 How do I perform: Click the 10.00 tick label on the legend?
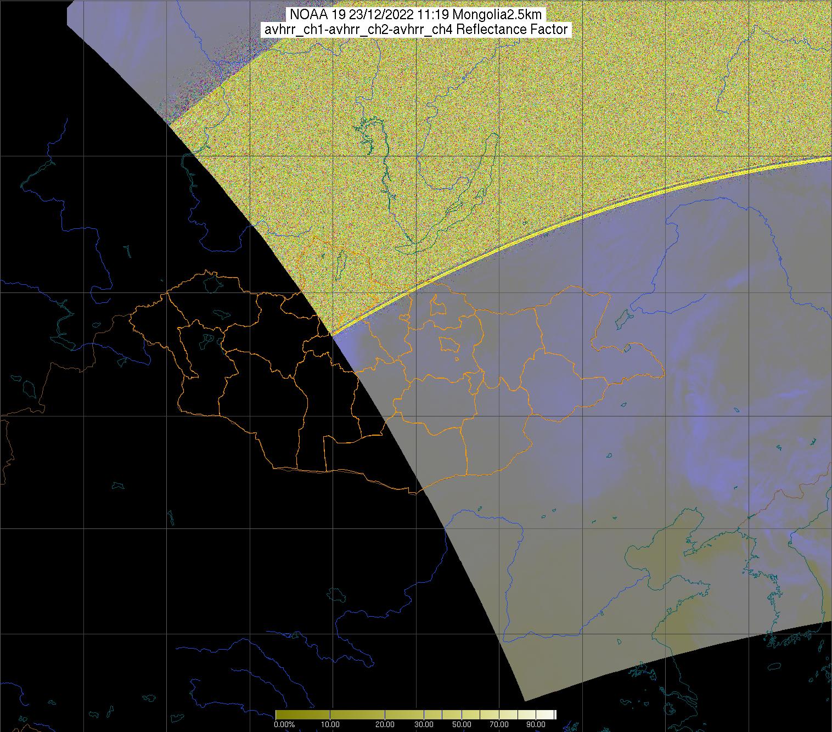tap(329, 724)
